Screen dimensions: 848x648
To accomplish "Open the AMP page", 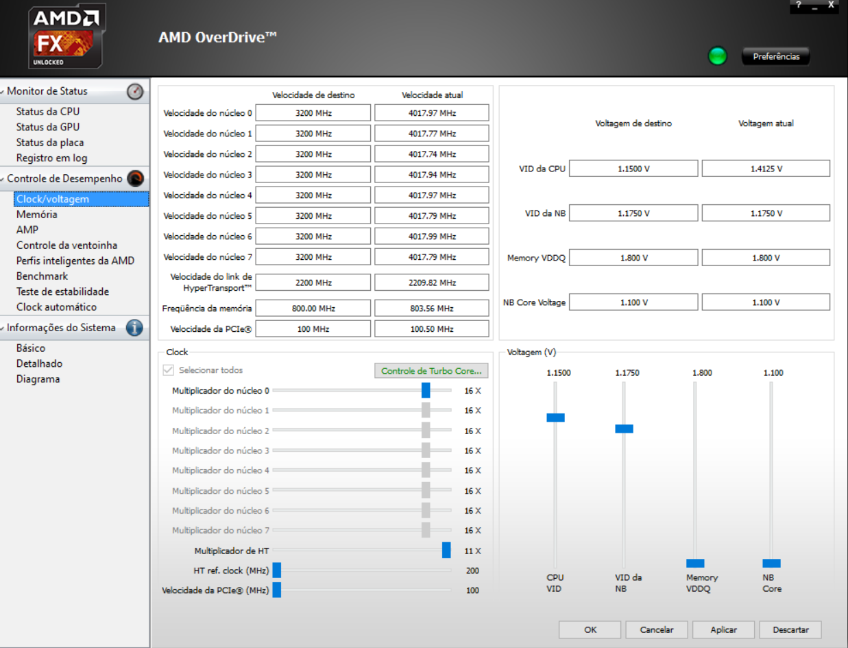I will click(x=27, y=230).
